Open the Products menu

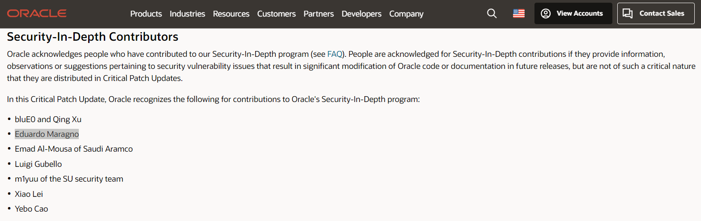[146, 14]
